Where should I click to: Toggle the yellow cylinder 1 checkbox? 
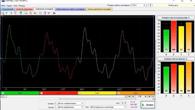pos(80,93)
